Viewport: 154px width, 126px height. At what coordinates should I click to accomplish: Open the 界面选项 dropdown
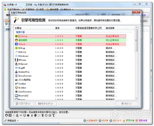pyautogui.click(x=11, y=120)
